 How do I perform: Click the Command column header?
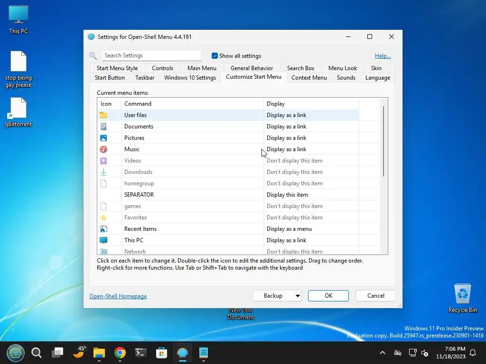(193, 104)
